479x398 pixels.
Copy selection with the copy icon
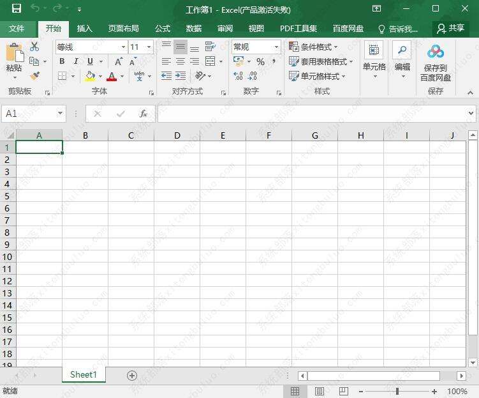(x=34, y=61)
